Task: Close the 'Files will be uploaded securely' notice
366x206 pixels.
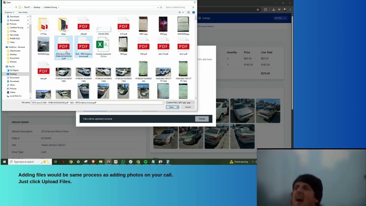Action: 202,118
